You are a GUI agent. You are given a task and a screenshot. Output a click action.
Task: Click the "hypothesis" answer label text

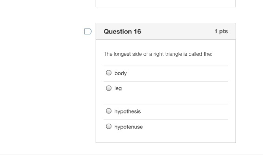(x=128, y=112)
